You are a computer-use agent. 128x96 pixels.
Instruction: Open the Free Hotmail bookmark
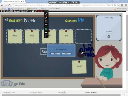click(32, 9)
